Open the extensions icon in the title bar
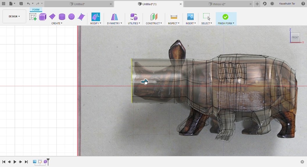The width and height of the screenshot is (307, 167). pyautogui.click(x=265, y=4)
